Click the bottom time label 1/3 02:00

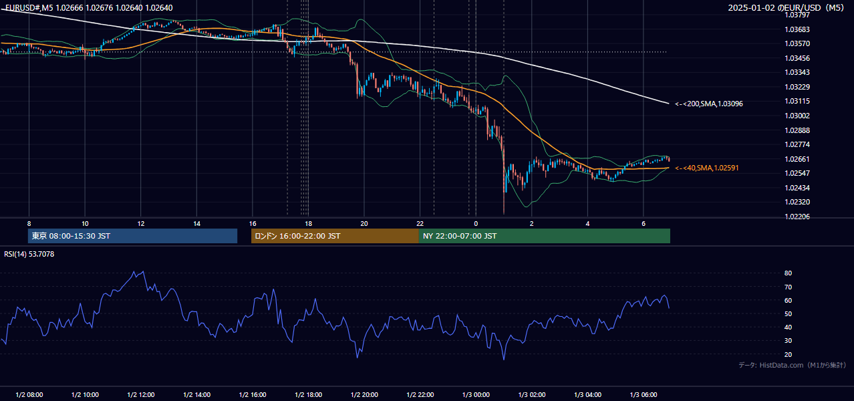click(532, 395)
